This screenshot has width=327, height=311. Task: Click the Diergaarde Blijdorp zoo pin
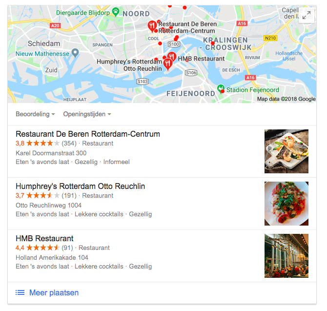tap(116, 12)
